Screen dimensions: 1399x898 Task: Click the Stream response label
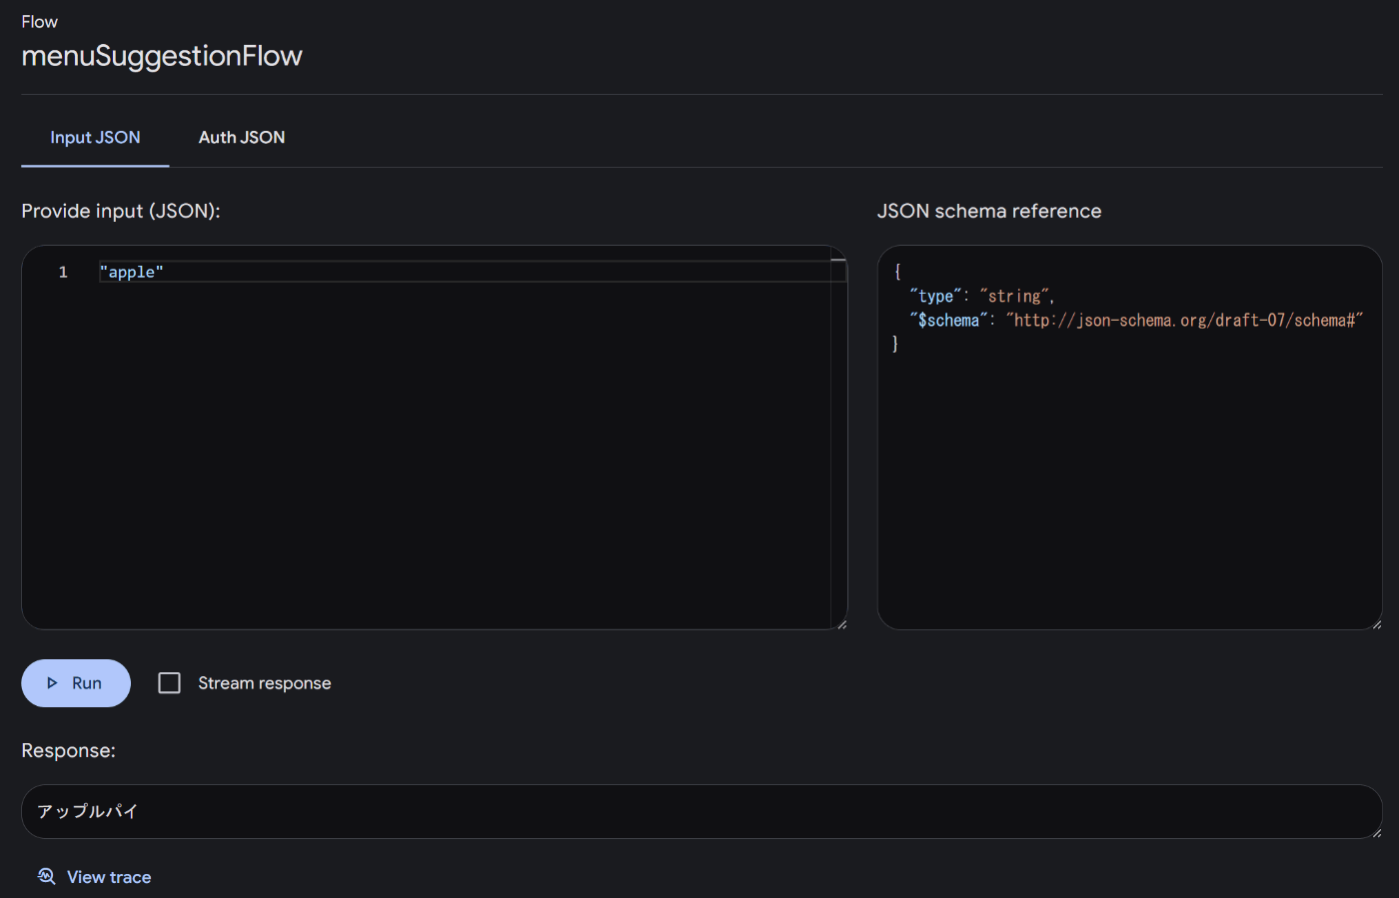click(x=265, y=683)
